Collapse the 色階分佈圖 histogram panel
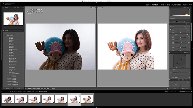This screenshot has width=193, height=108. coord(190,7)
